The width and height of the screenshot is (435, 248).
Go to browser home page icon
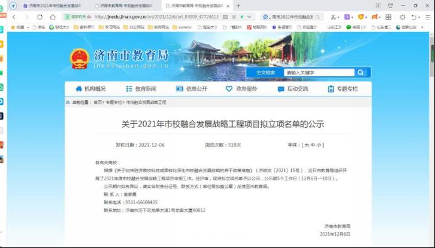tap(53, 17)
